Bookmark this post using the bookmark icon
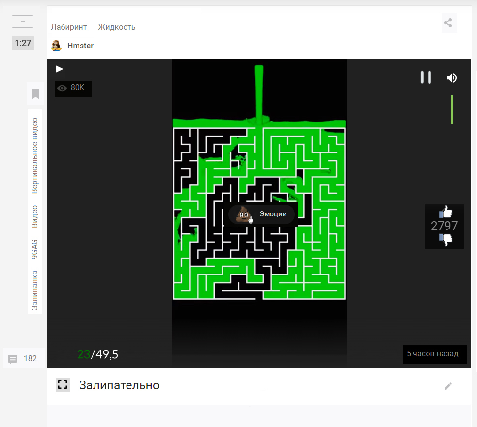Image resolution: width=477 pixels, height=427 pixels. point(35,93)
